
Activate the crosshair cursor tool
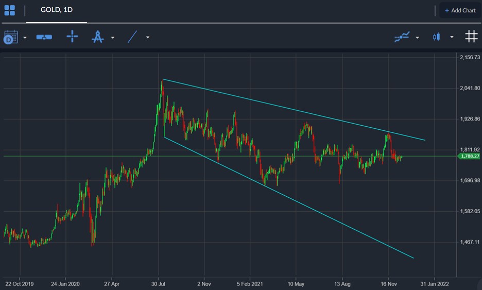(x=72, y=37)
